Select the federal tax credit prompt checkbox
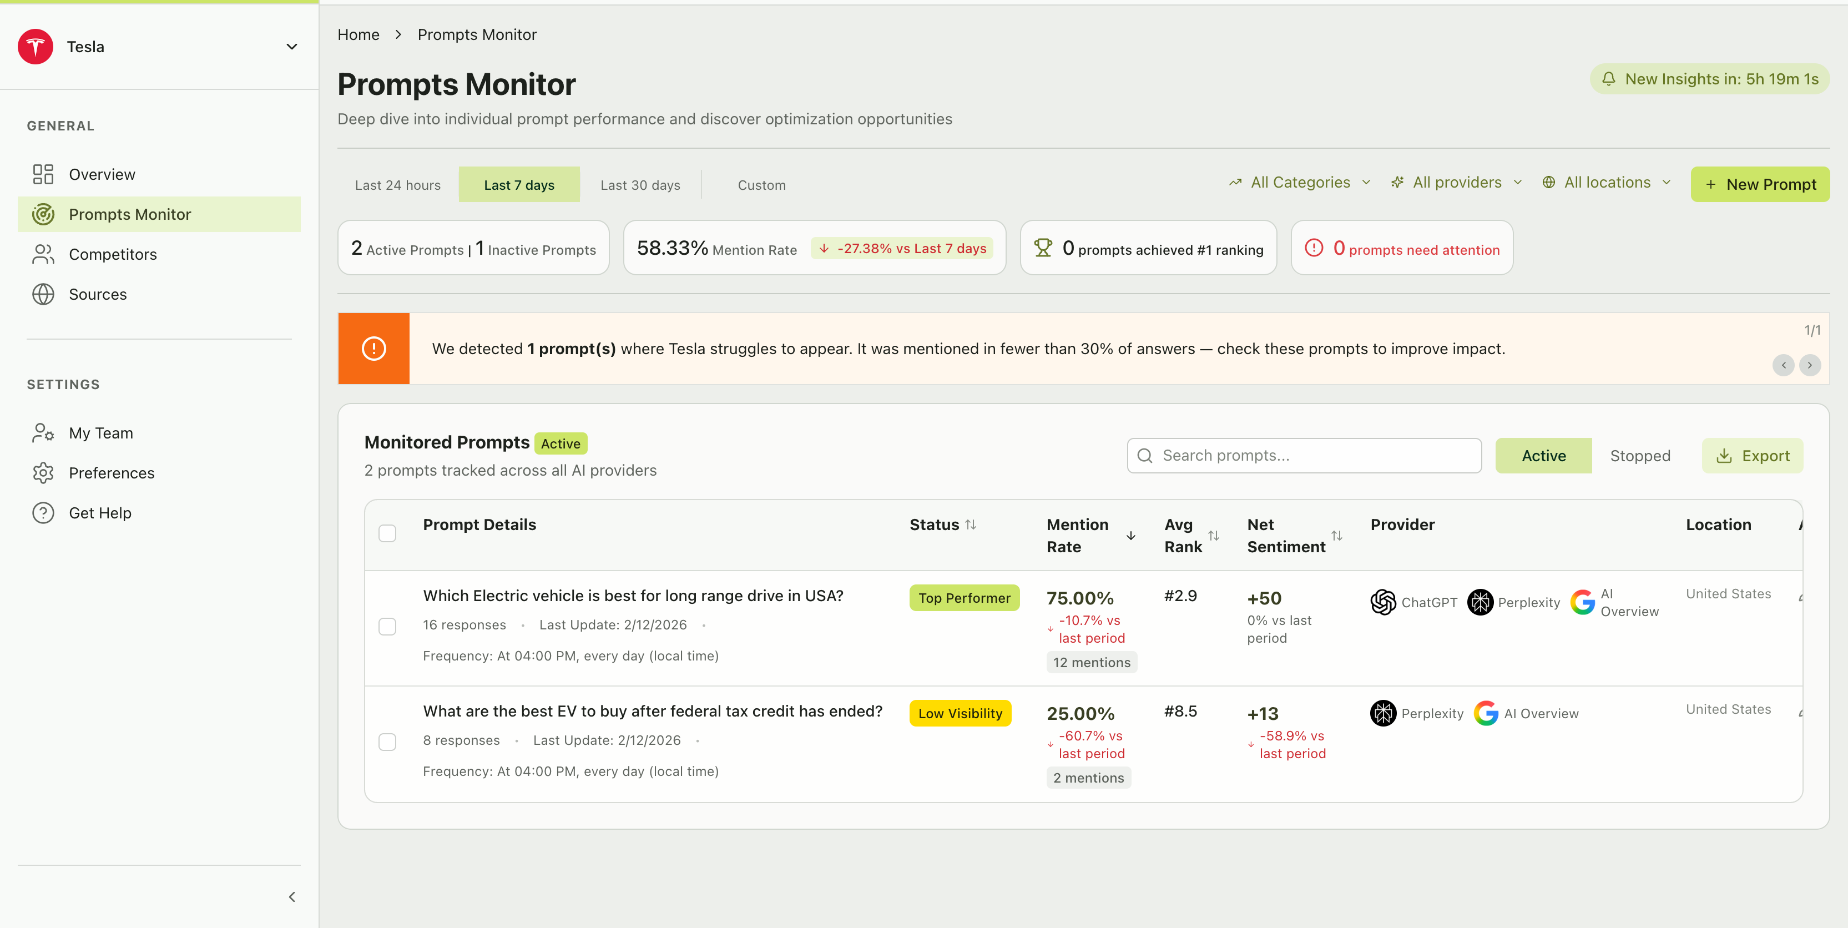The width and height of the screenshot is (1848, 928). tap(387, 742)
